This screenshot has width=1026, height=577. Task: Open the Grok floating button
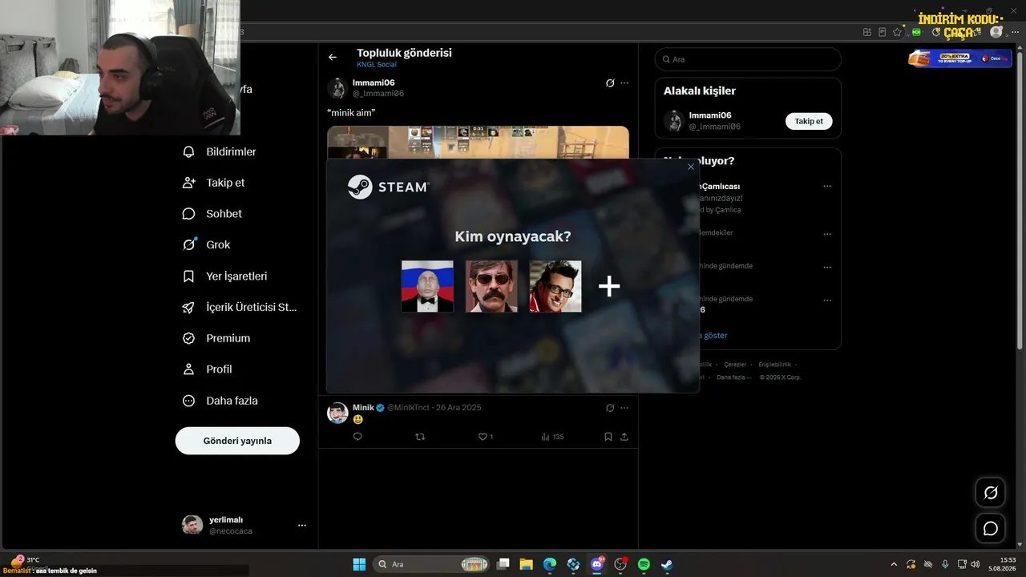tap(991, 493)
